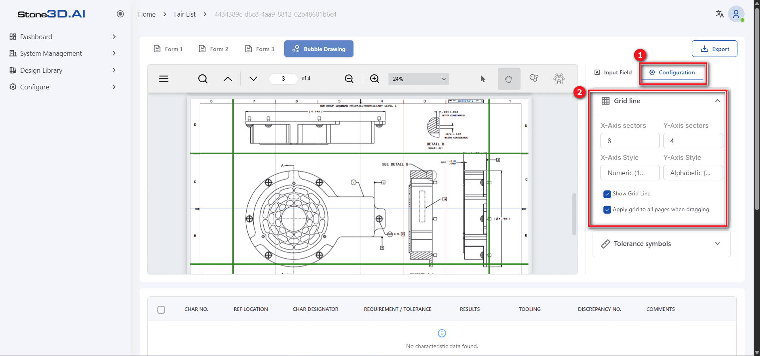Click the X-Axis sectors field
This screenshot has width=760, height=356.
(630, 141)
